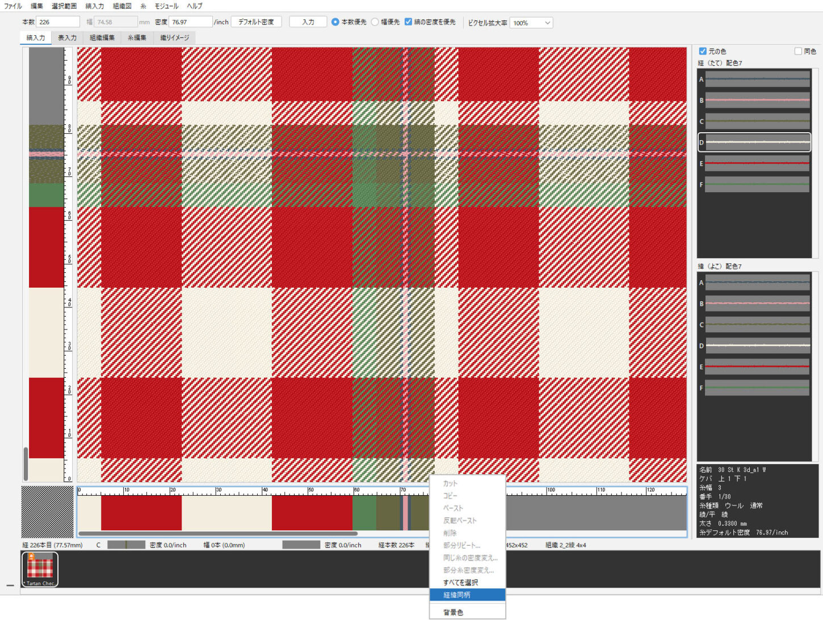This screenshot has width=823, height=620.
Task: Select warp yarn E red swatch
Action: 757,163
